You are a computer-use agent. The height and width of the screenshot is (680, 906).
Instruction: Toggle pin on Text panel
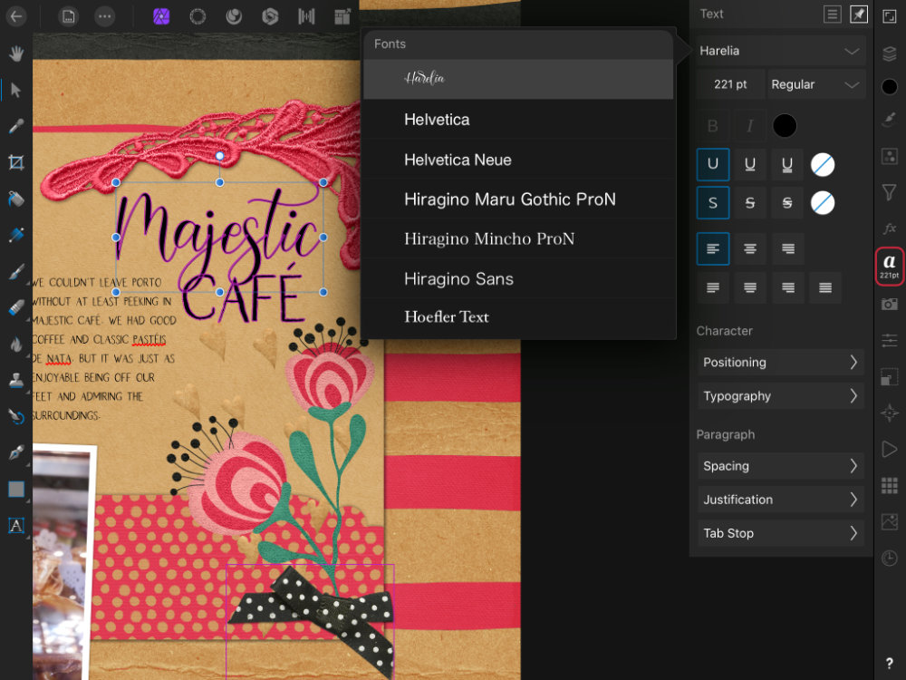point(859,14)
